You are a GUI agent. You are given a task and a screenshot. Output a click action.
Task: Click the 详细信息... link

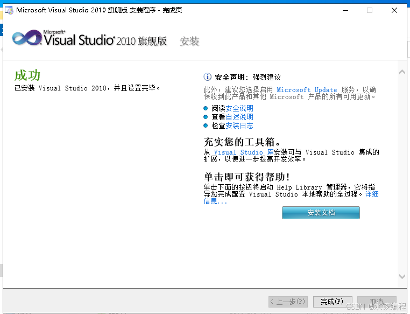click(x=372, y=194)
